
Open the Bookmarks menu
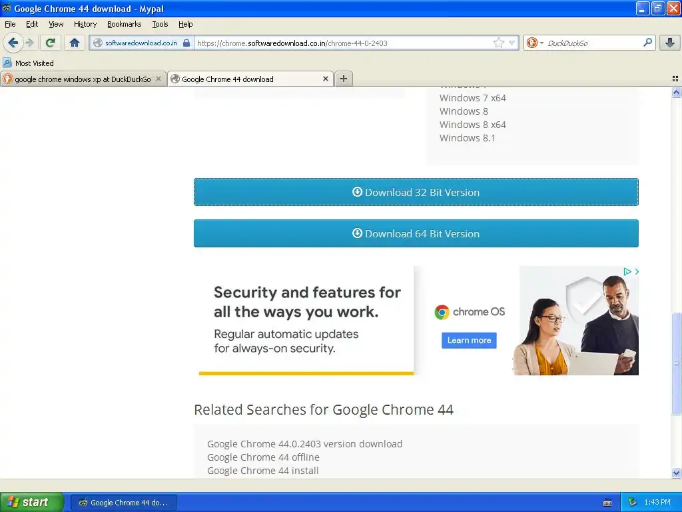[125, 24]
